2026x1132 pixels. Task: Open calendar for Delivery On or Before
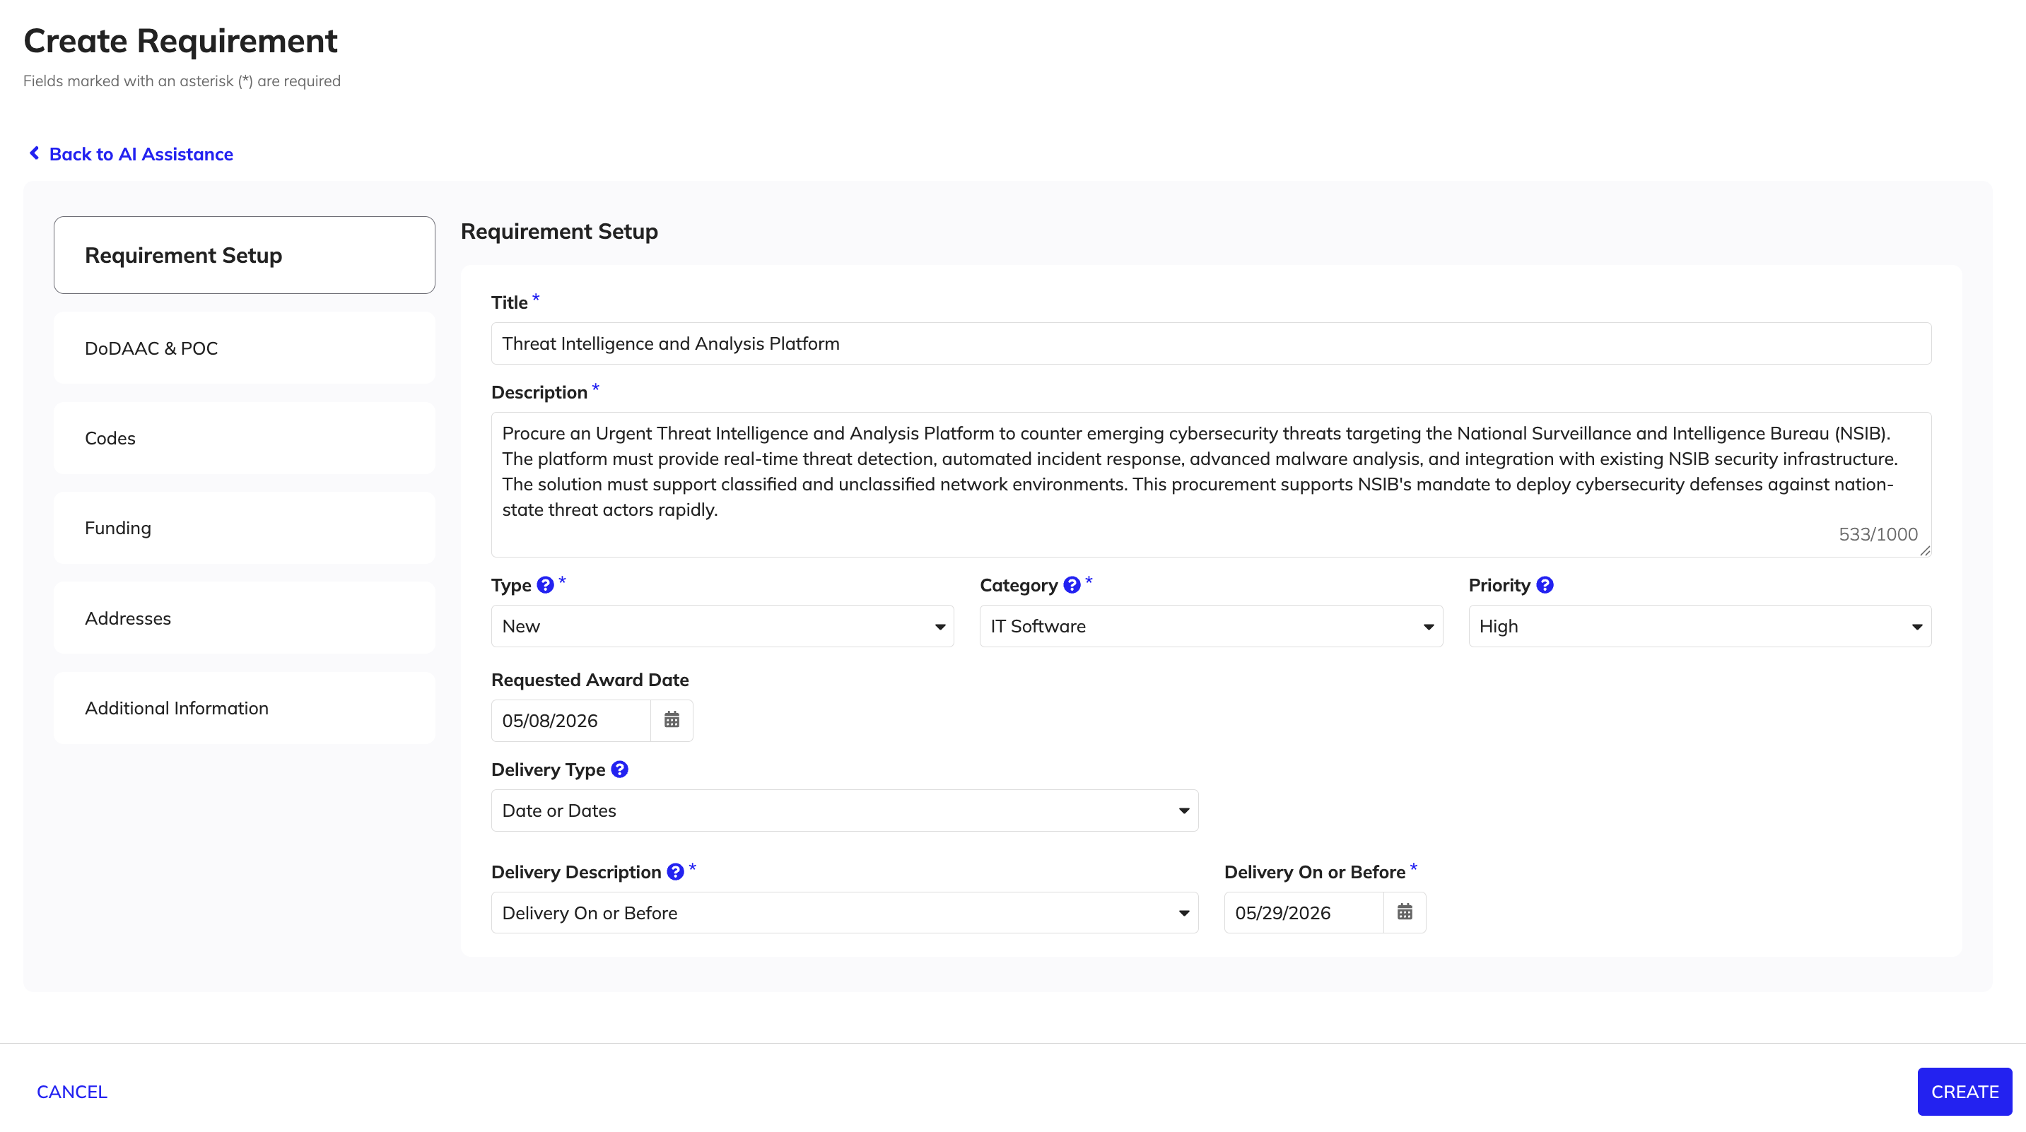[x=1405, y=912]
